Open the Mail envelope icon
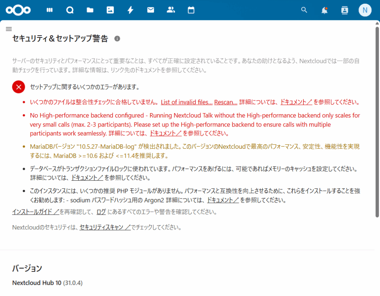Screen dimensions: 380x296 tap(151, 10)
